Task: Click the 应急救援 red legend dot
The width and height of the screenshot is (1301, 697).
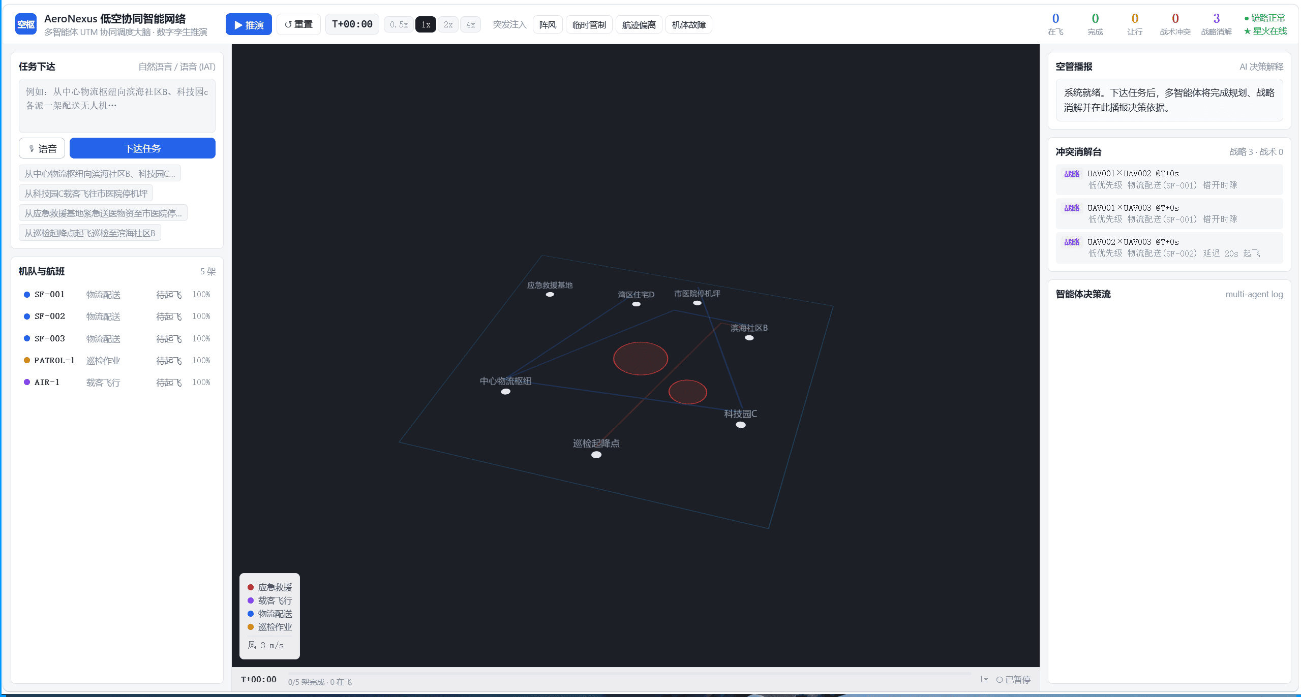Action: tap(251, 587)
